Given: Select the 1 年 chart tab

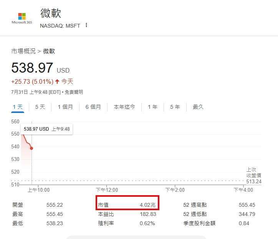Looking at the screenshot, I should (x=152, y=107).
